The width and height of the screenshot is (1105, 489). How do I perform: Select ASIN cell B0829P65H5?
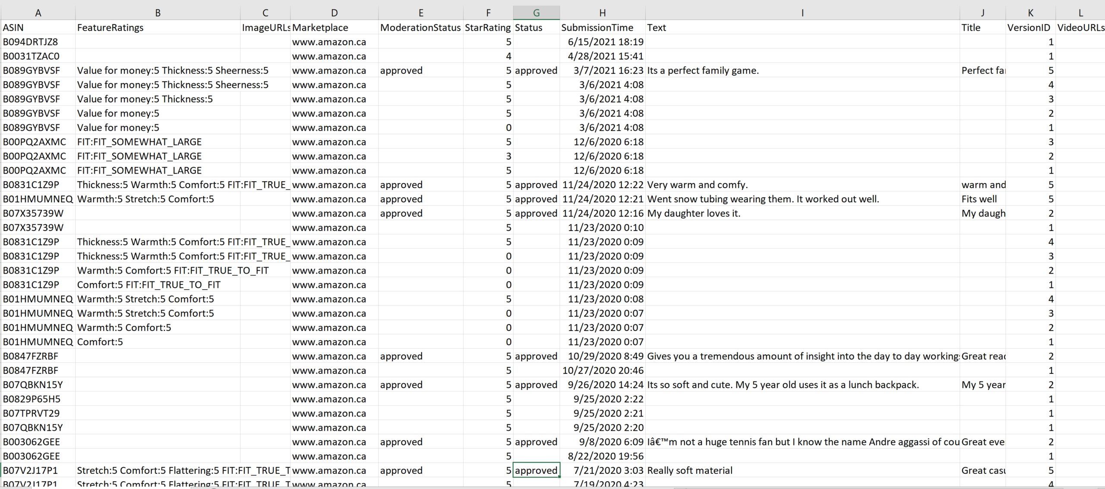[38, 399]
